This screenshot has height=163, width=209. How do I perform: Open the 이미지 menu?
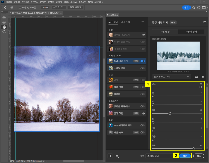point(25,2)
